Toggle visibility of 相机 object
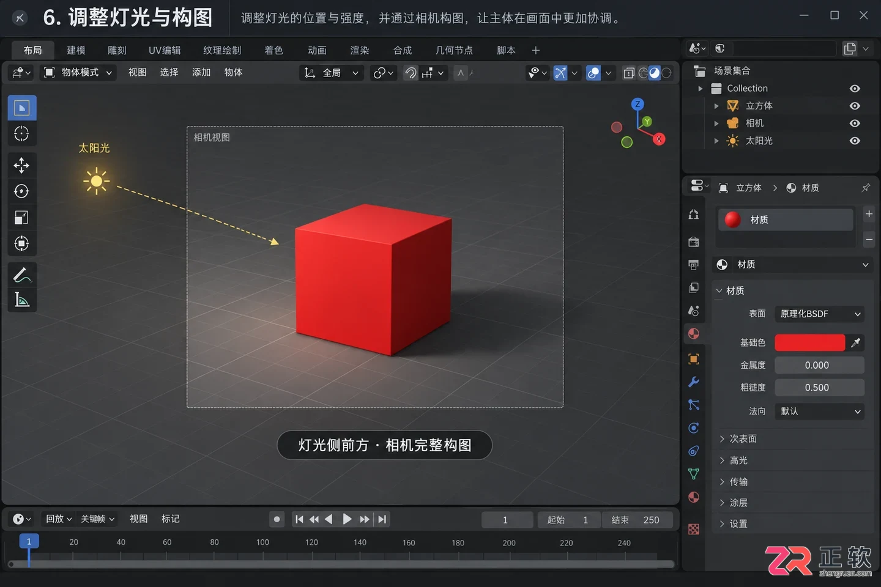The image size is (881, 587). coord(855,124)
